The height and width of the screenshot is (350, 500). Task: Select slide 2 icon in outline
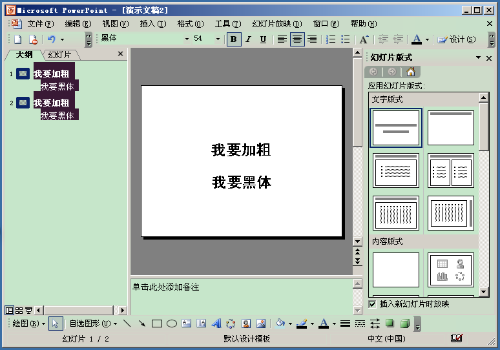coord(23,103)
